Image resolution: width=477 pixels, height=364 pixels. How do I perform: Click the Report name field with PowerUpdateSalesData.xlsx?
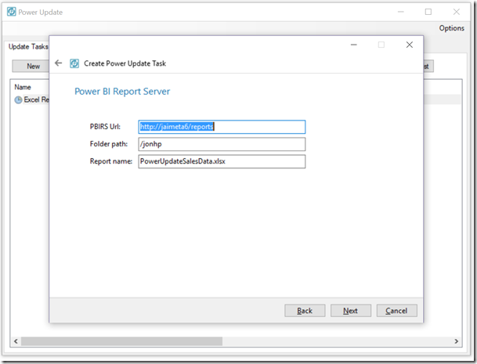[222, 161]
